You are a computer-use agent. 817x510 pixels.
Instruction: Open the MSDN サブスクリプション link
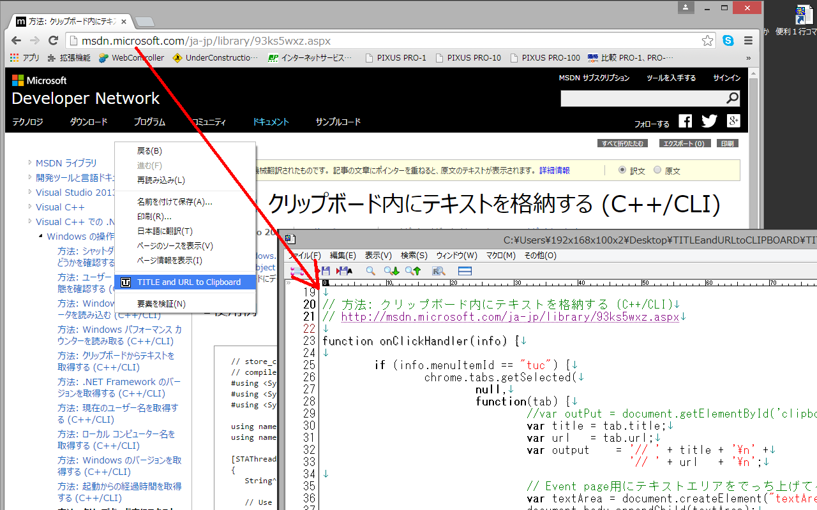[x=594, y=78]
